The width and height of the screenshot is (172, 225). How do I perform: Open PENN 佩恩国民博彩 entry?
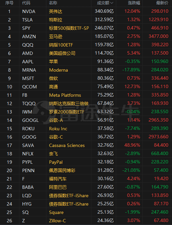86,170
